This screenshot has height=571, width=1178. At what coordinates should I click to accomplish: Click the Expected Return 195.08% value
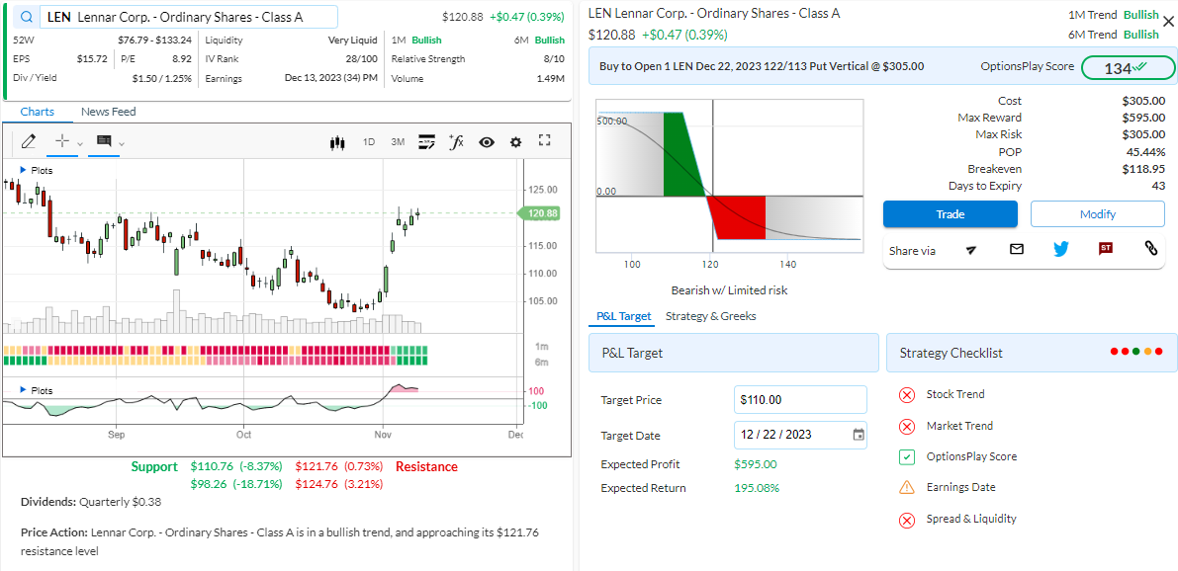[757, 488]
